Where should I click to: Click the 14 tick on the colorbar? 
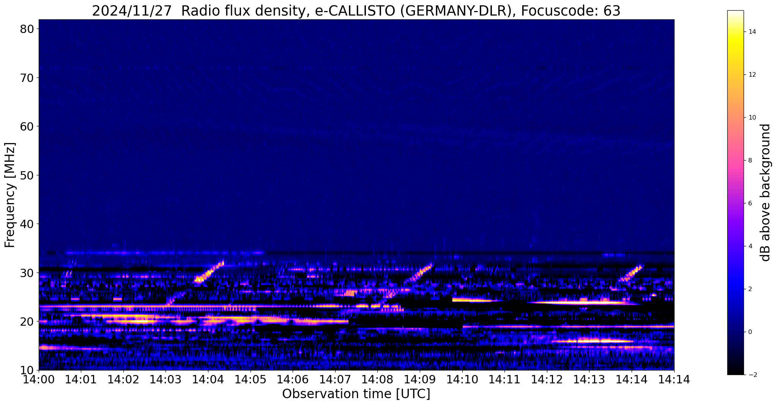point(752,32)
